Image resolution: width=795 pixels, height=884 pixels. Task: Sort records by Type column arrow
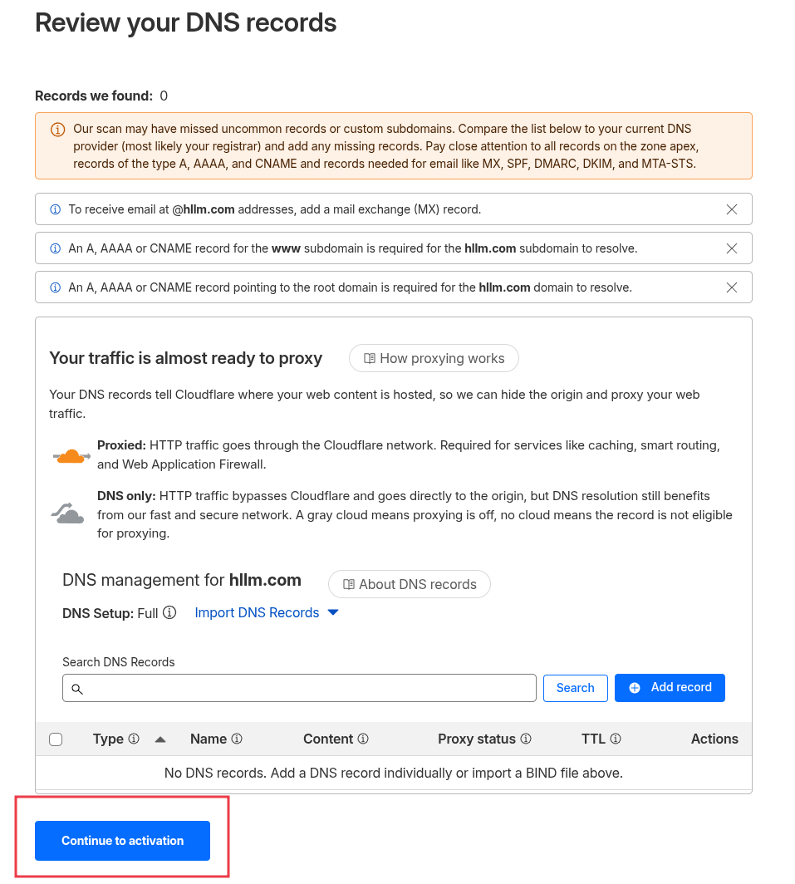coord(160,739)
